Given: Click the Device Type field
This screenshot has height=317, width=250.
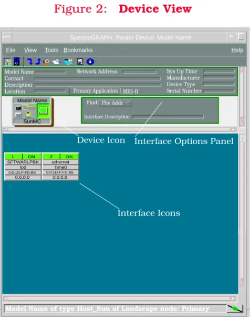Looking at the screenshot, I should pos(219,84).
